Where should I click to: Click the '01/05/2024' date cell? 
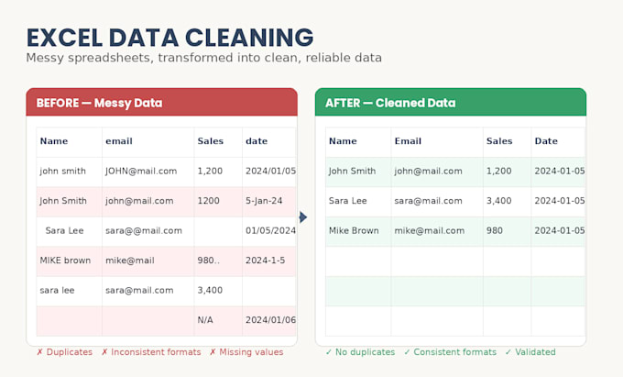pos(270,230)
